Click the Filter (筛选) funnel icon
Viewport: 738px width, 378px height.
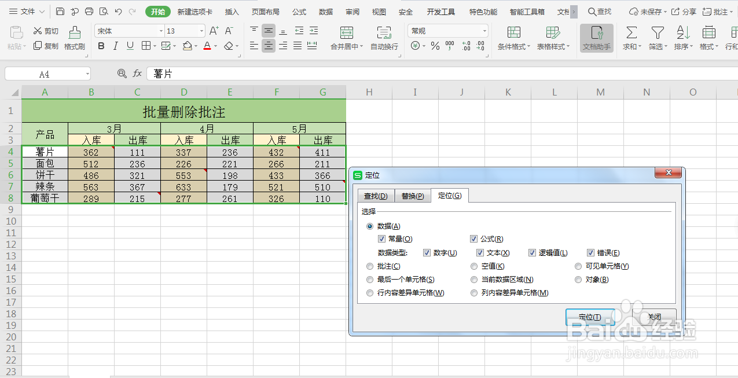pos(658,33)
